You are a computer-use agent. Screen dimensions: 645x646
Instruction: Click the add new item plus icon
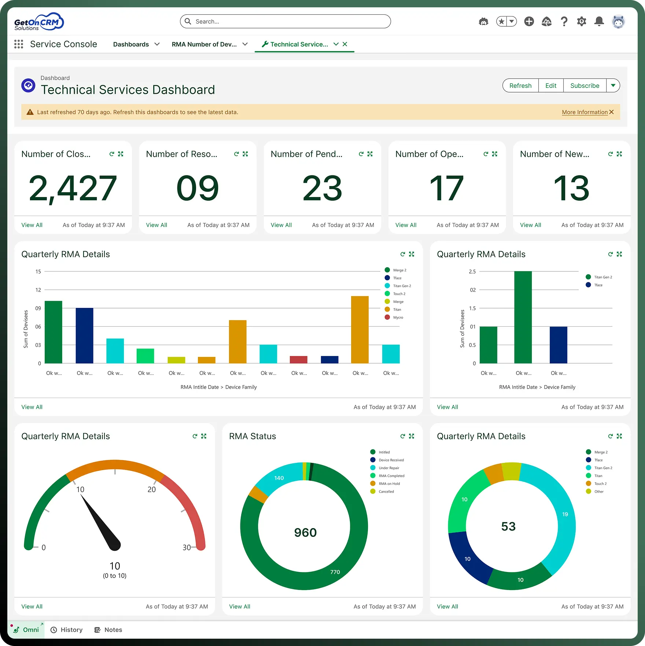pos(529,21)
